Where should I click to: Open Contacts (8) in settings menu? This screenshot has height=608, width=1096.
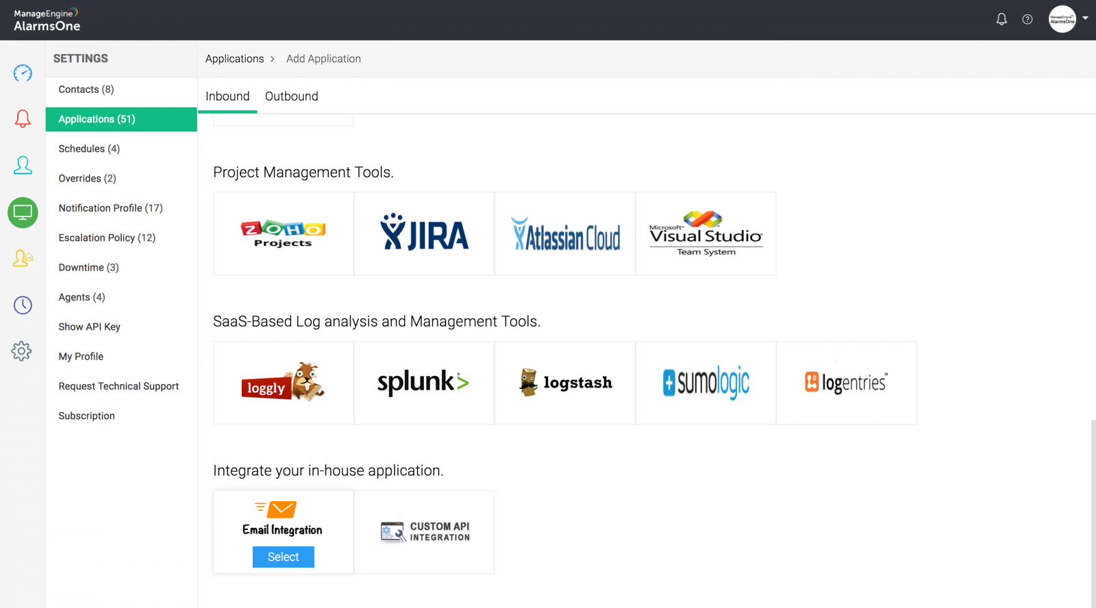(x=121, y=90)
